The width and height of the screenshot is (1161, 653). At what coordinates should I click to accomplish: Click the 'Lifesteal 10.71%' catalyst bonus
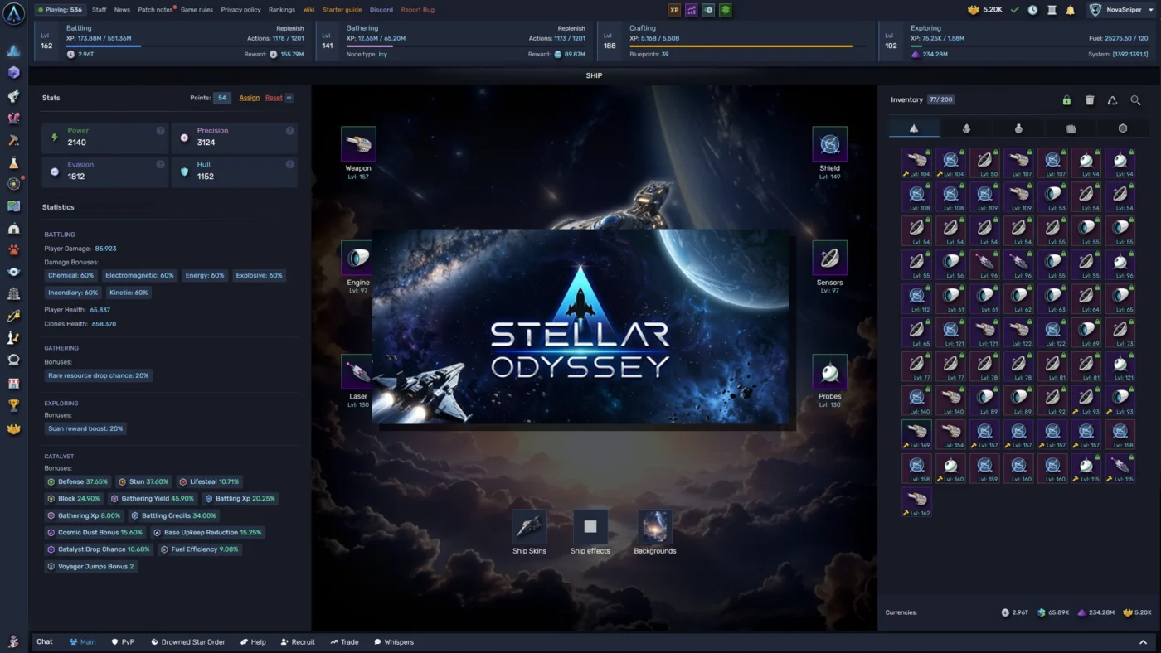tap(209, 481)
